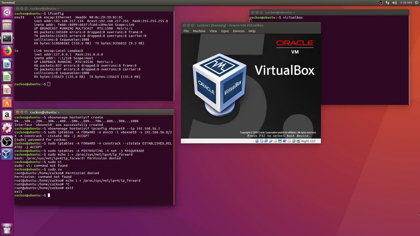
Task: Click 'Press F12 to select boot device' text
Action: (278, 136)
